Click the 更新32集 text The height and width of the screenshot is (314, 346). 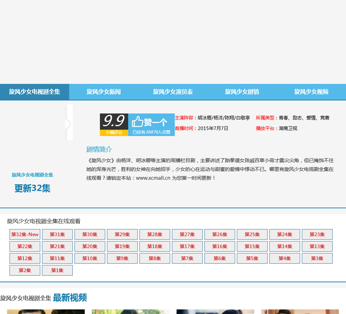(x=32, y=189)
